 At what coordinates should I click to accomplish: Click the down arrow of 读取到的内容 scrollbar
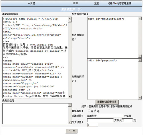[x=70, y=97]
